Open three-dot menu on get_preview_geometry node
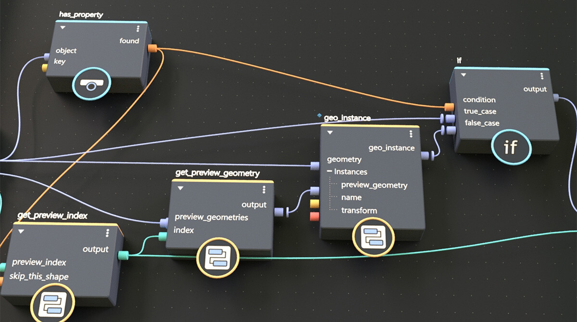Viewport: 577px width, 322px height. point(264,190)
